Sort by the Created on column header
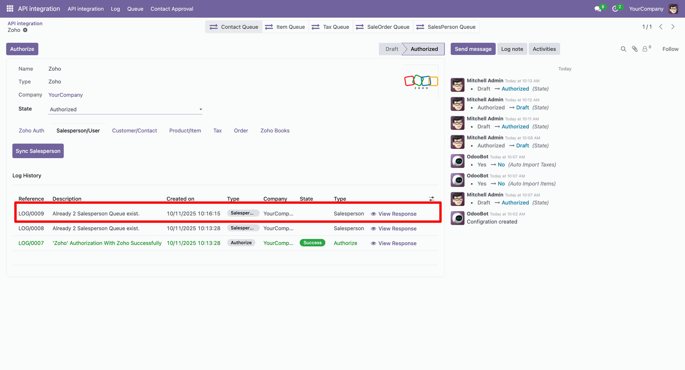 coord(180,199)
